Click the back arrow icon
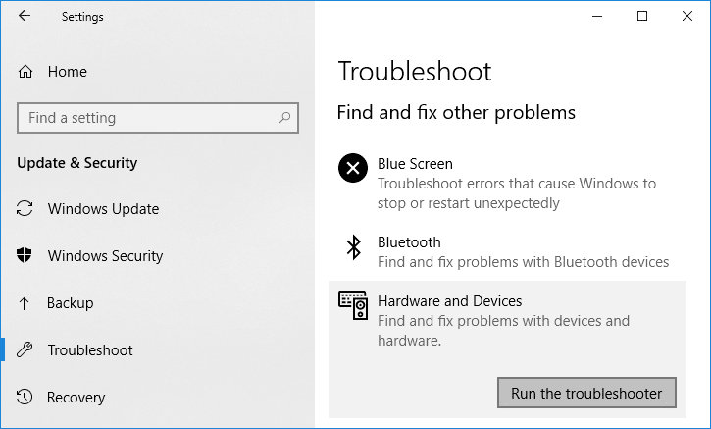Screen dimensions: 711x429 click(x=25, y=17)
